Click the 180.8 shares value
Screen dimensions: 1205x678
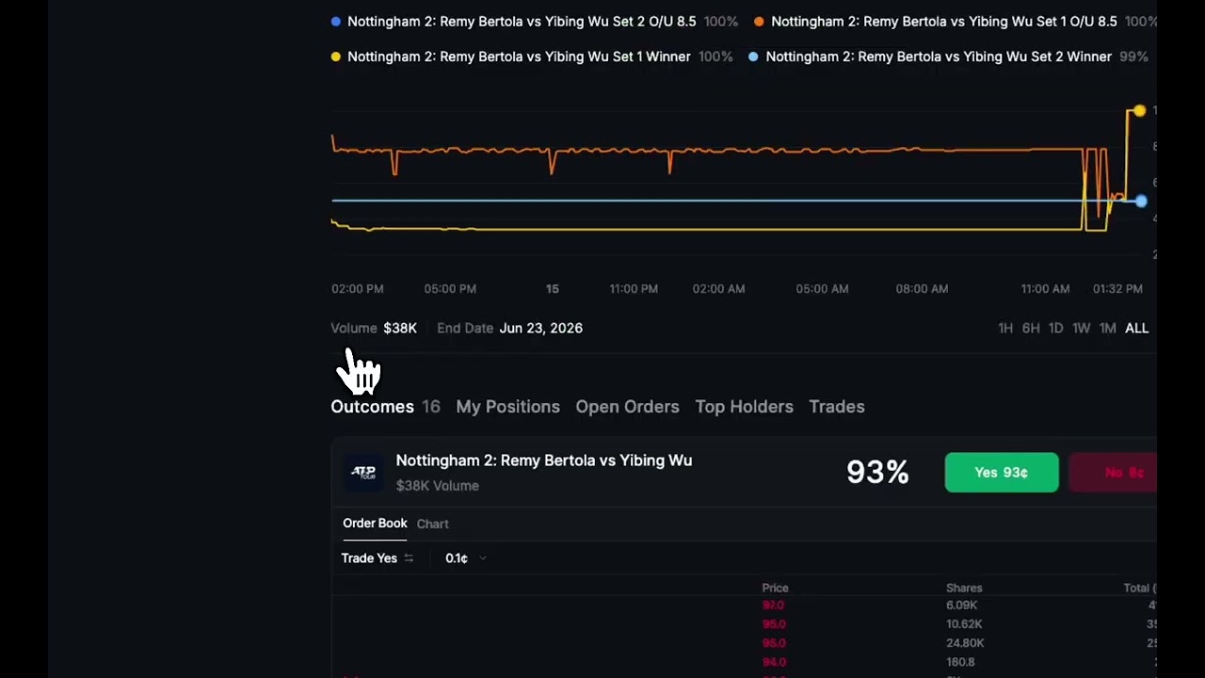click(x=960, y=662)
